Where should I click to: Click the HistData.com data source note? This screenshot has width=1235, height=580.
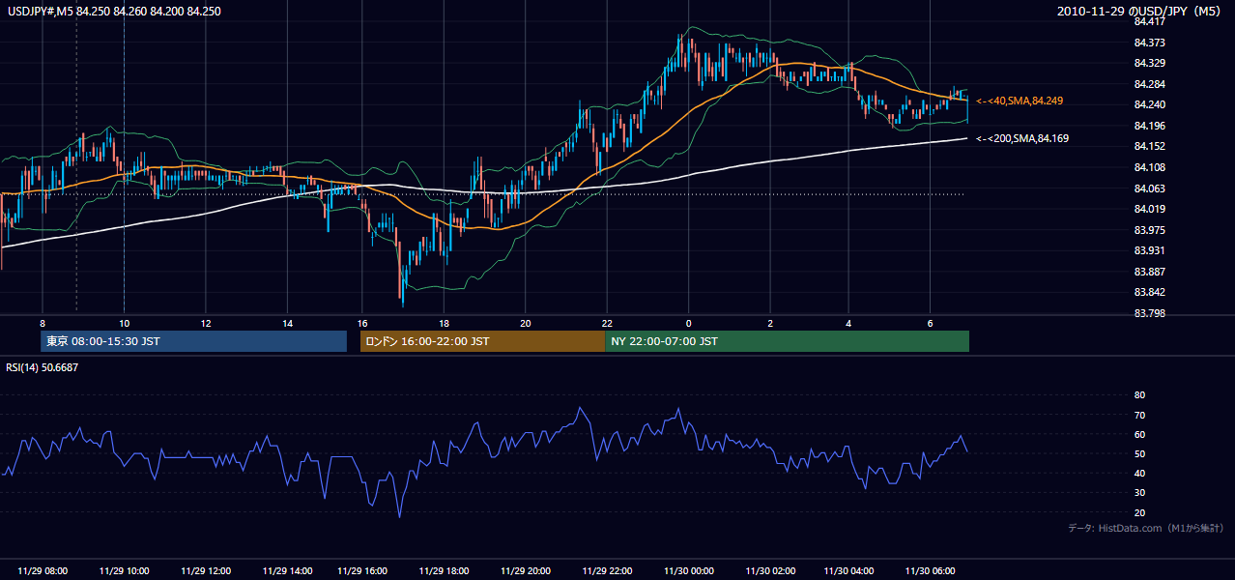pos(1146,528)
